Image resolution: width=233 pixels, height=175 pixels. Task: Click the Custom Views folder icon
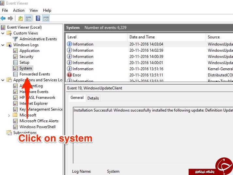click(x=9, y=33)
